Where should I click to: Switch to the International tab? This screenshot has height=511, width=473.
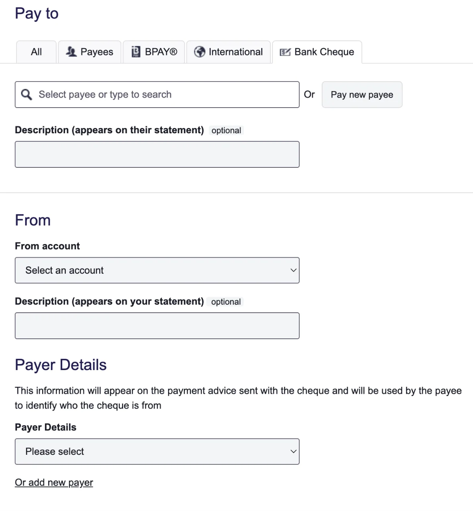tap(228, 52)
